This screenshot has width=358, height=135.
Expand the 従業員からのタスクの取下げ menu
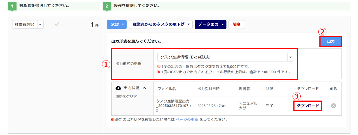(161, 24)
